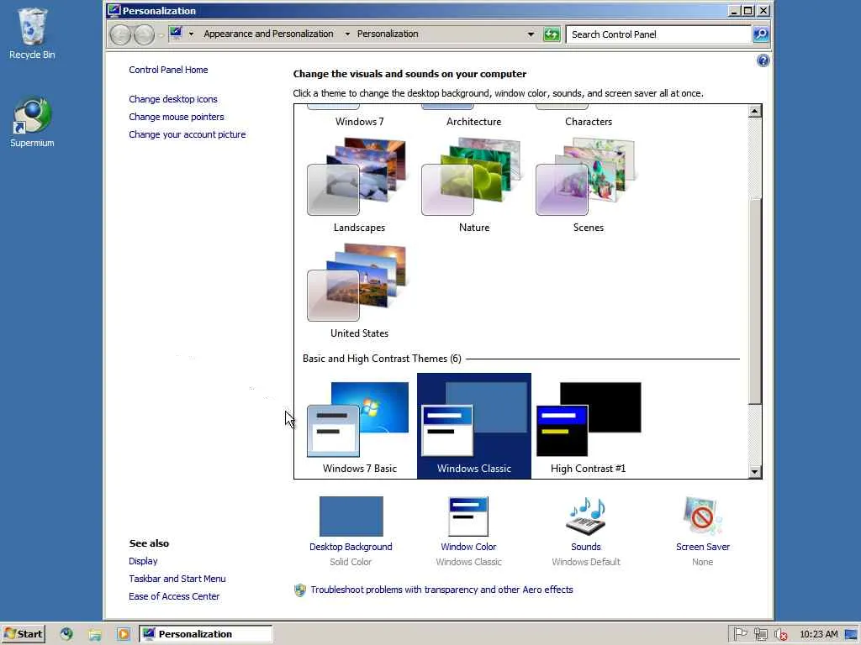Open the Sounds keyboard icon
861x645 pixels.
coord(586,517)
